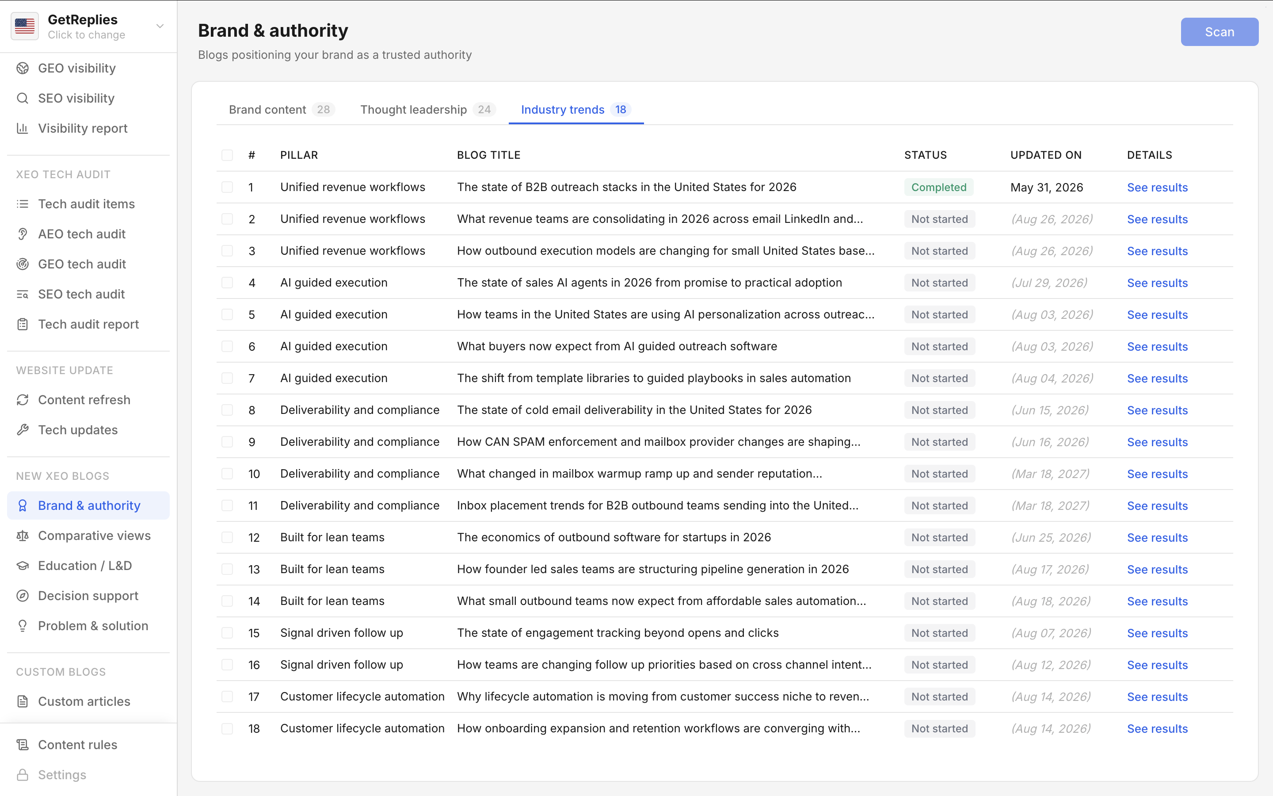Screen dimensions: 1273x796
Task: Click the "(Jul 29, 2026)" date cell
Action: coord(1049,283)
